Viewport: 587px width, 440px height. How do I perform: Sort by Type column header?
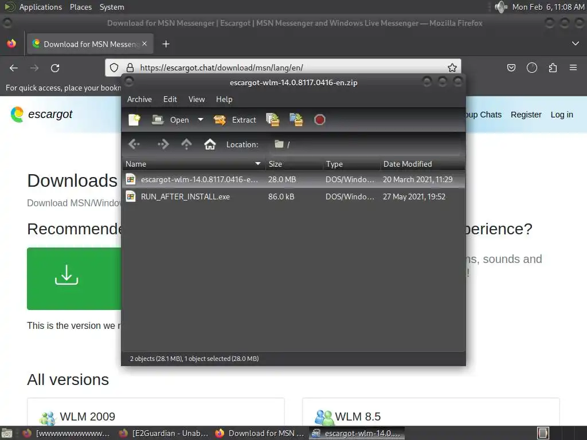point(351,164)
